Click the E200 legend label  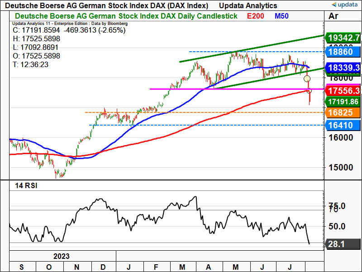click(x=255, y=16)
